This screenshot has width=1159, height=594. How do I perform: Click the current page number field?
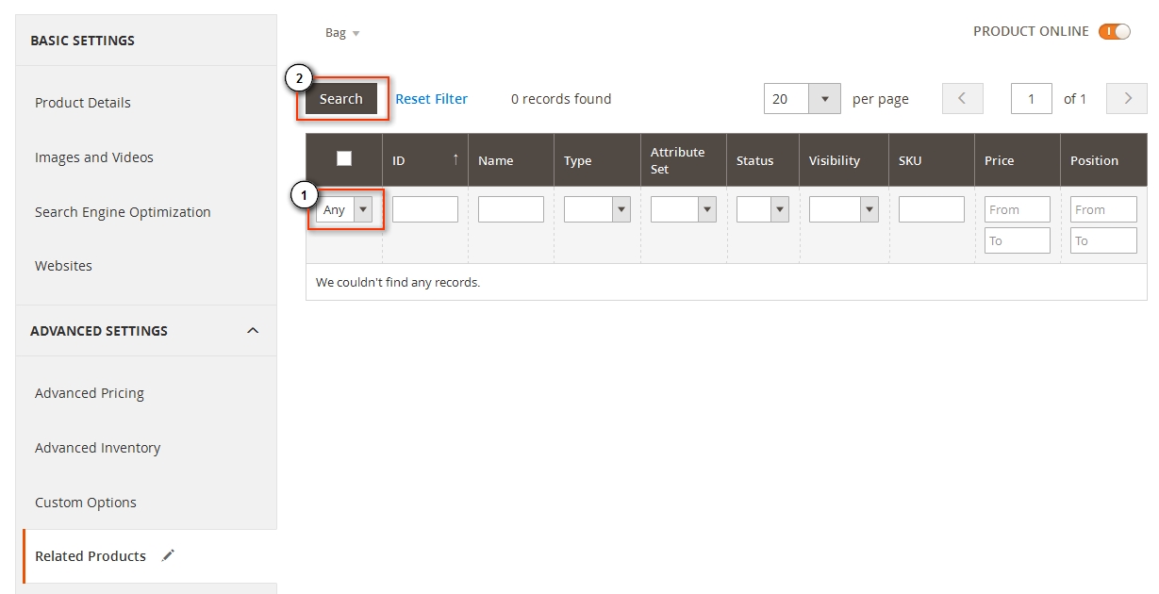[x=1031, y=98]
